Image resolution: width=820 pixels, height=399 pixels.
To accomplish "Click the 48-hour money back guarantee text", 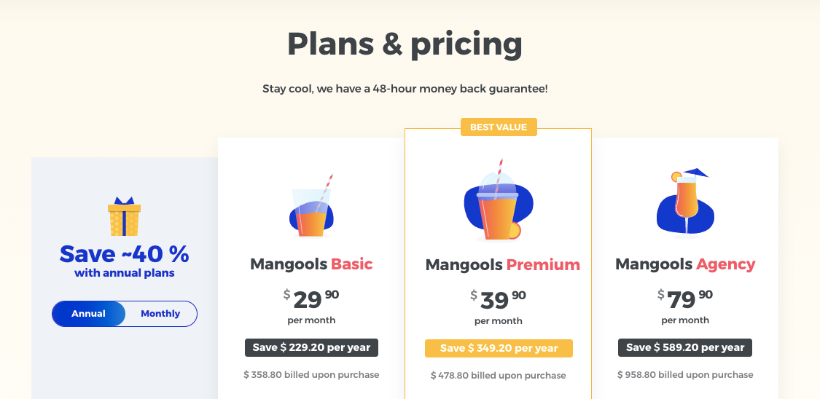I will point(405,89).
